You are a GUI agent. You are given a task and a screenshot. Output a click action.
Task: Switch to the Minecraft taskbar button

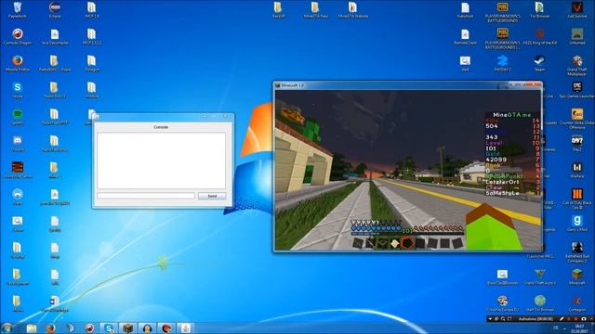128,328
